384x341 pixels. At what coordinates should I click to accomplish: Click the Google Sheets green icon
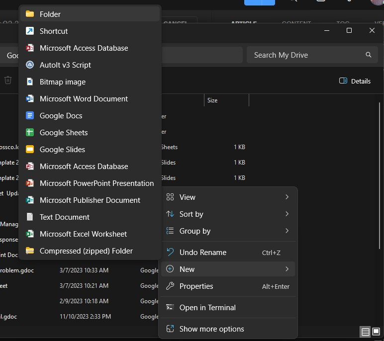pos(30,132)
